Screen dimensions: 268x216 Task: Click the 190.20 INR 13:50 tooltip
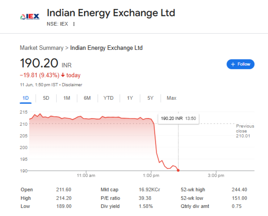178,118
